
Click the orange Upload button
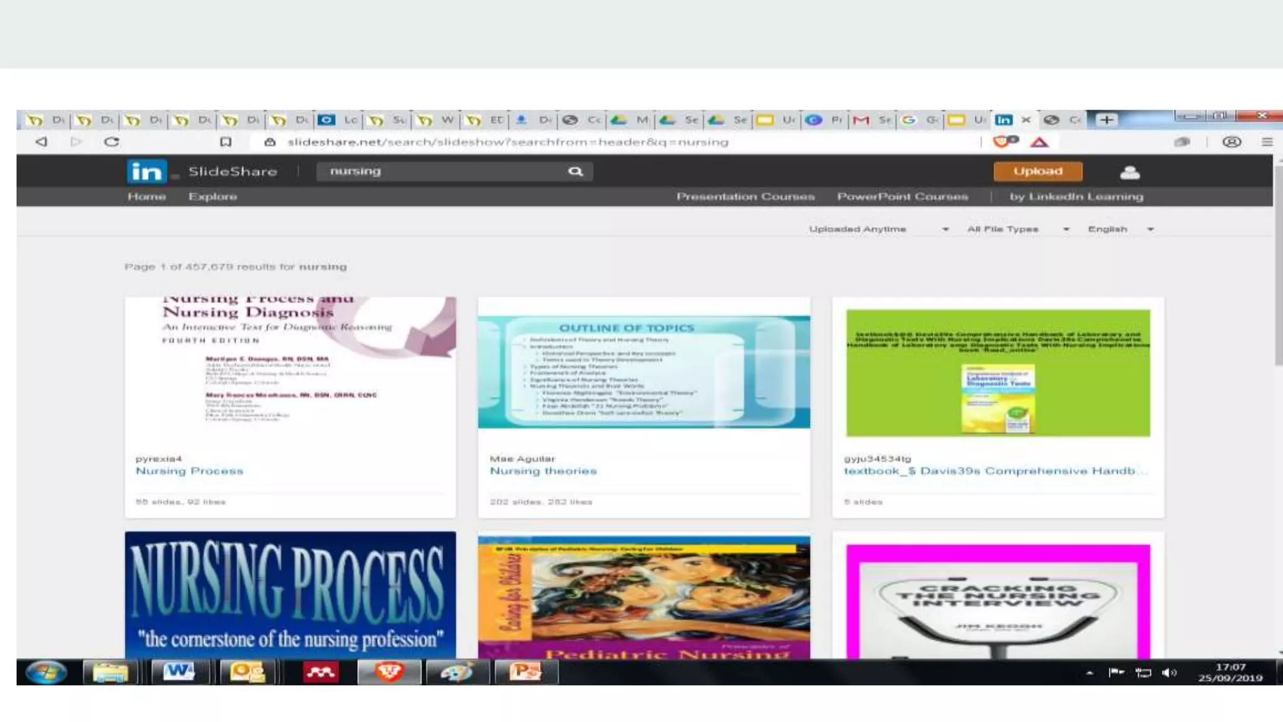pos(1037,171)
